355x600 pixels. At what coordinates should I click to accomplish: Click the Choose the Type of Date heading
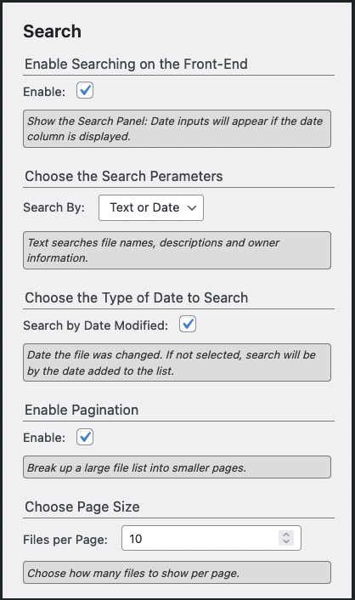pos(136,297)
